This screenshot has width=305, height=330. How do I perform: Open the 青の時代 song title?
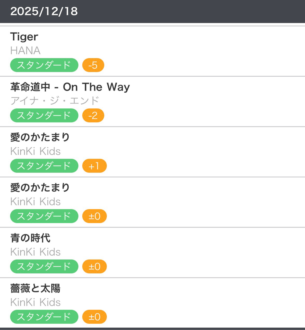tap(30, 238)
